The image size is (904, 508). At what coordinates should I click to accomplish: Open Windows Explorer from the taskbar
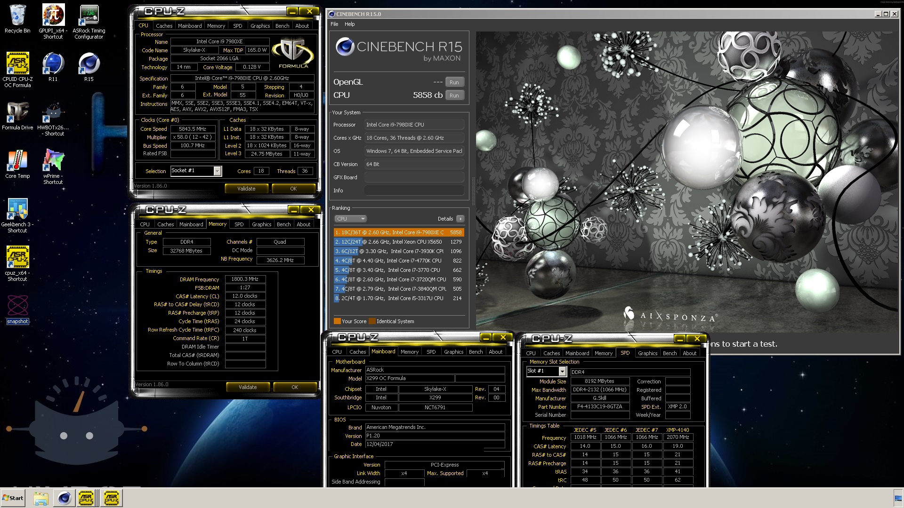[x=41, y=498]
